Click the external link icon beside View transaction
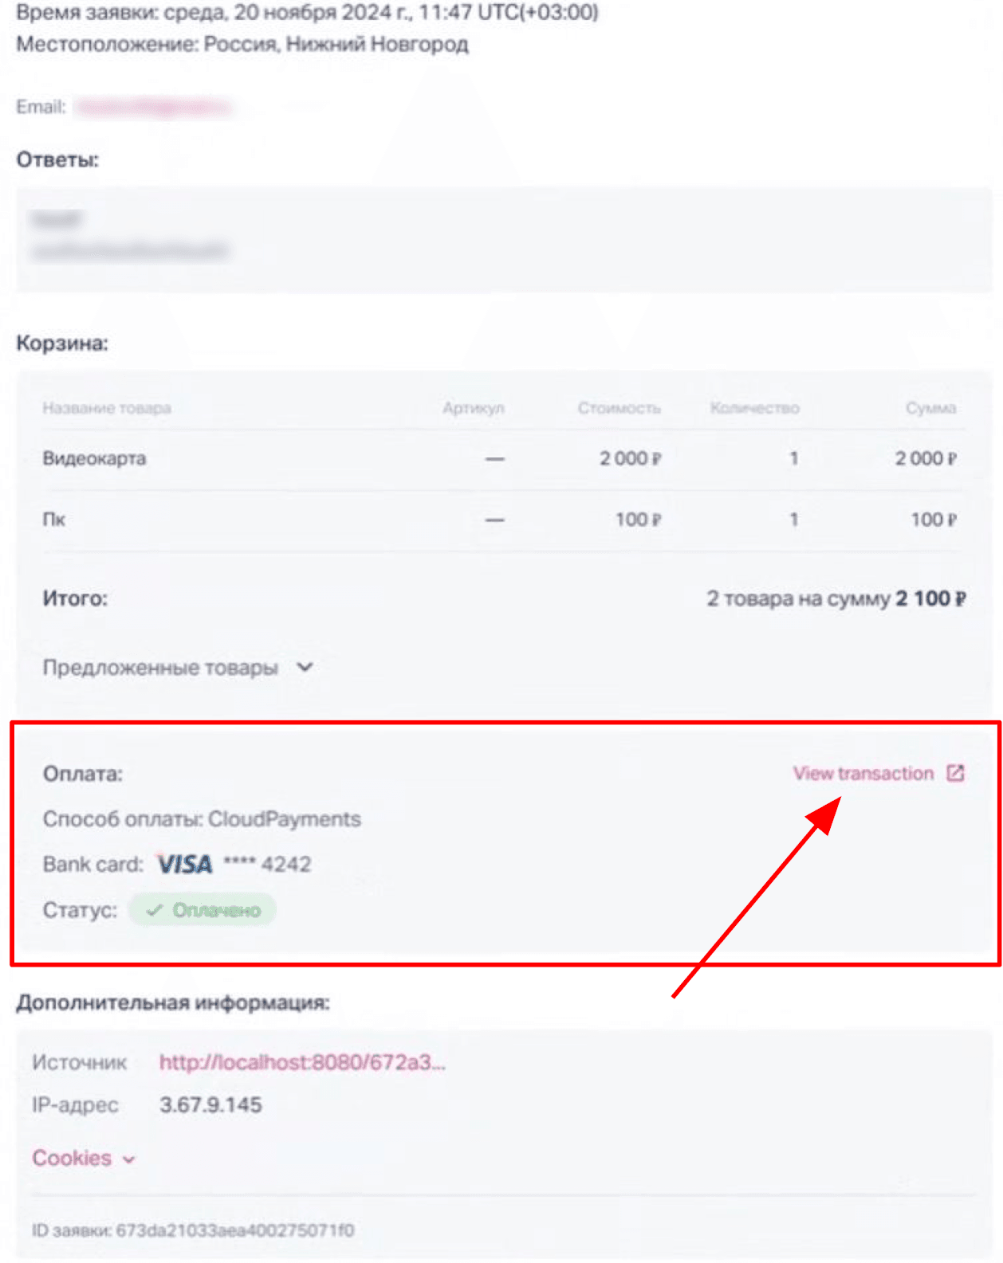Screen dimensions: 1003x1263 pyautogui.click(x=955, y=773)
